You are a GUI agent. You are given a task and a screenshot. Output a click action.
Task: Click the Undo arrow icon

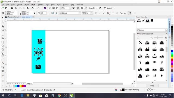pos(32,8)
